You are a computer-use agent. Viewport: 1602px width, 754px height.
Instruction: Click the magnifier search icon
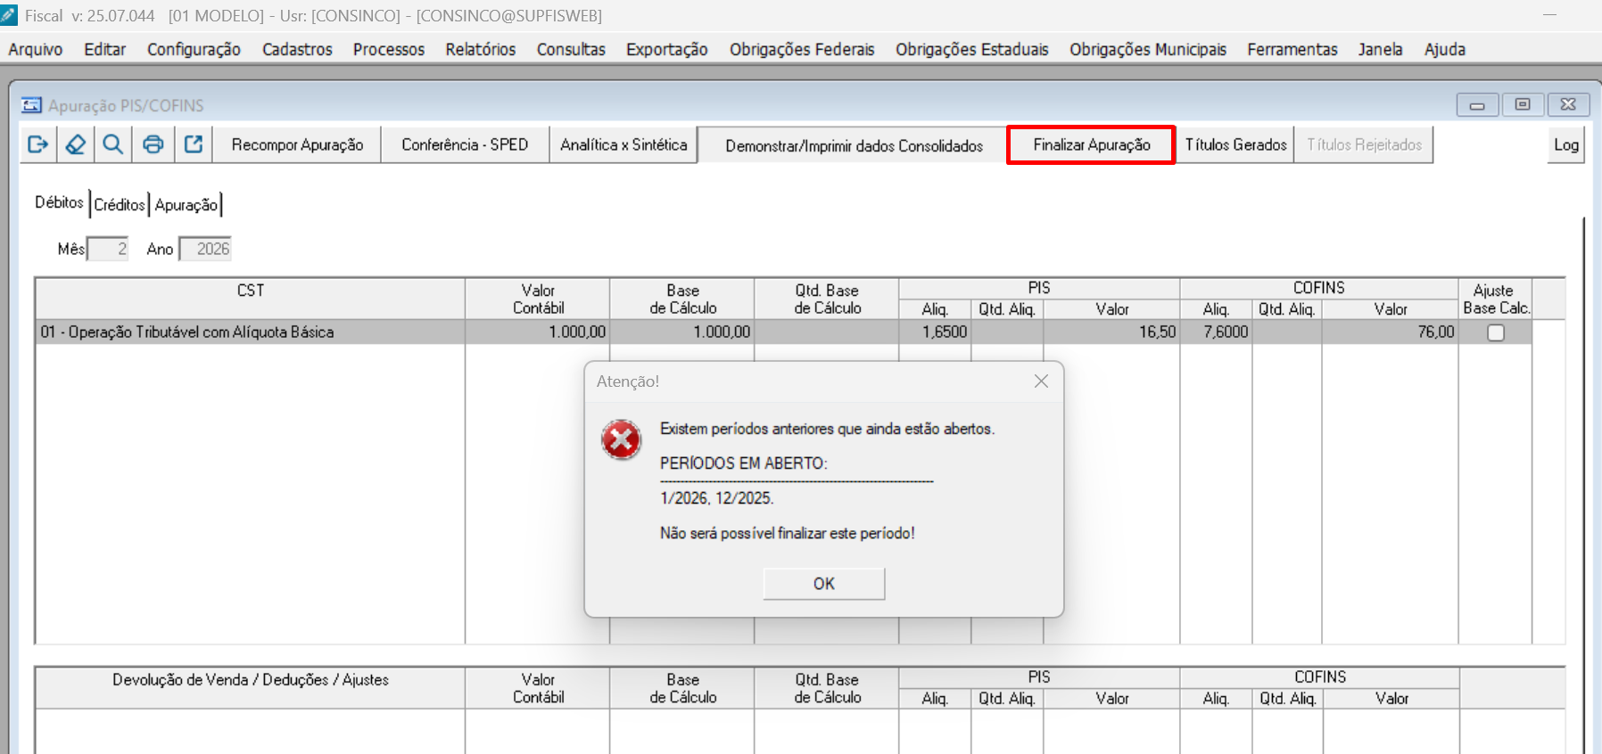[x=113, y=144]
